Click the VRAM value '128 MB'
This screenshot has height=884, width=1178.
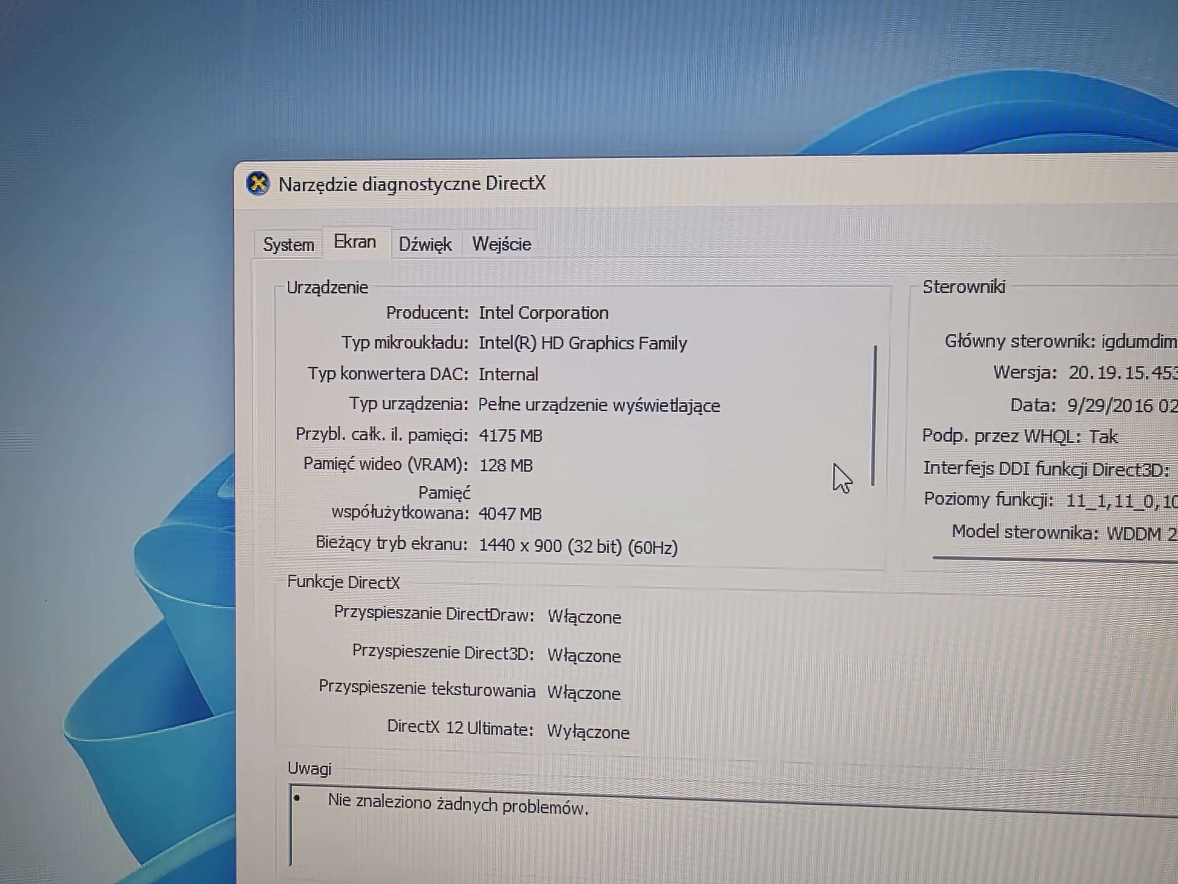(x=506, y=466)
